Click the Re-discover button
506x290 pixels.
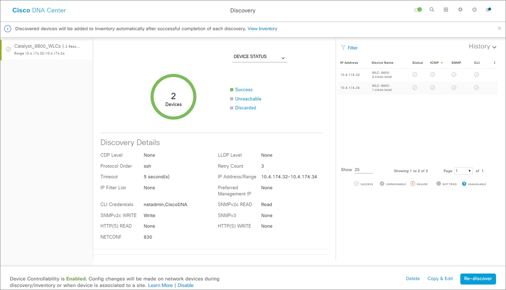coord(478,279)
